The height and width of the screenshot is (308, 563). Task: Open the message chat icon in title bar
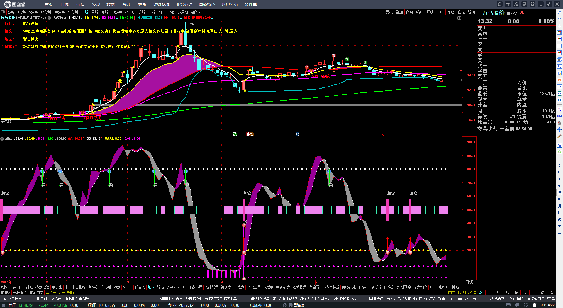click(x=500, y=4)
